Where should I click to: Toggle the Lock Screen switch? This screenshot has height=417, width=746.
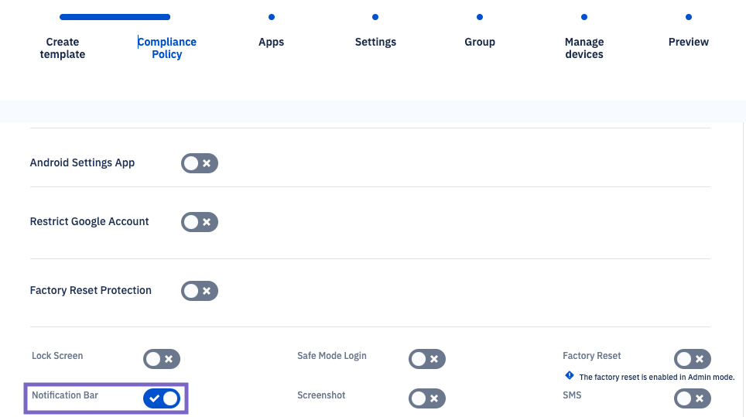tap(162, 359)
